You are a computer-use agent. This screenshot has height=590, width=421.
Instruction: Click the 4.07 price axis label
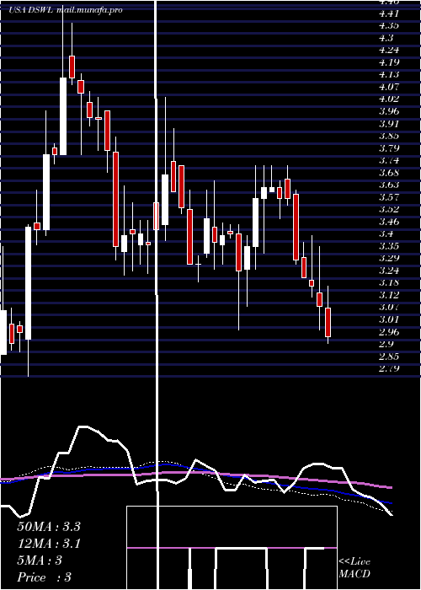[x=389, y=88]
